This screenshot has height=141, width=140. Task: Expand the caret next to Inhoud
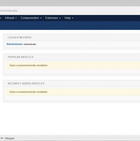(16, 18)
